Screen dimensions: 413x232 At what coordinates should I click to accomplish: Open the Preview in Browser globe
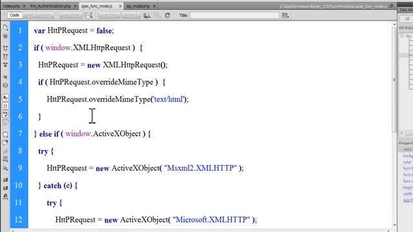tap(146, 15)
